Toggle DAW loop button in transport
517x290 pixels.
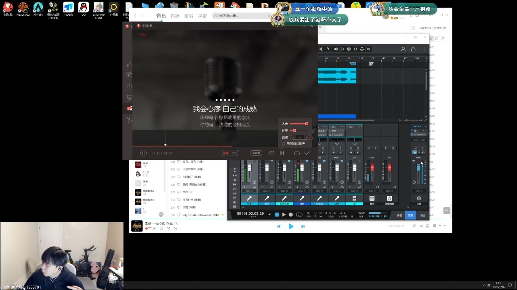tap(299, 215)
